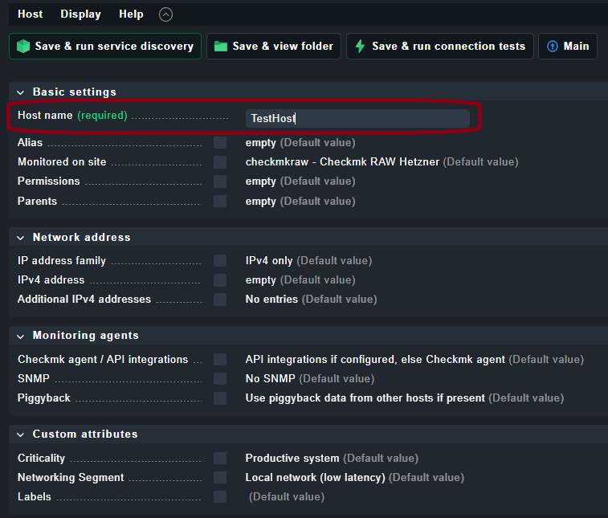Collapse the Custom attributes section
Screen dimensions: 608x518
(x=21, y=434)
